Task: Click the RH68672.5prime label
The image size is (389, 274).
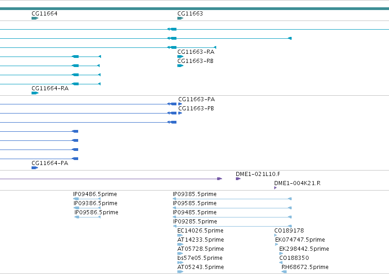Action: tap(305, 267)
